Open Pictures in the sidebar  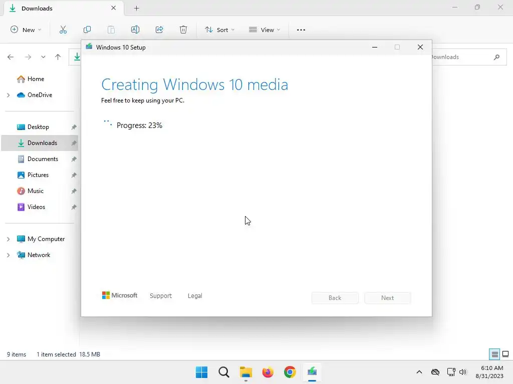[x=38, y=175]
